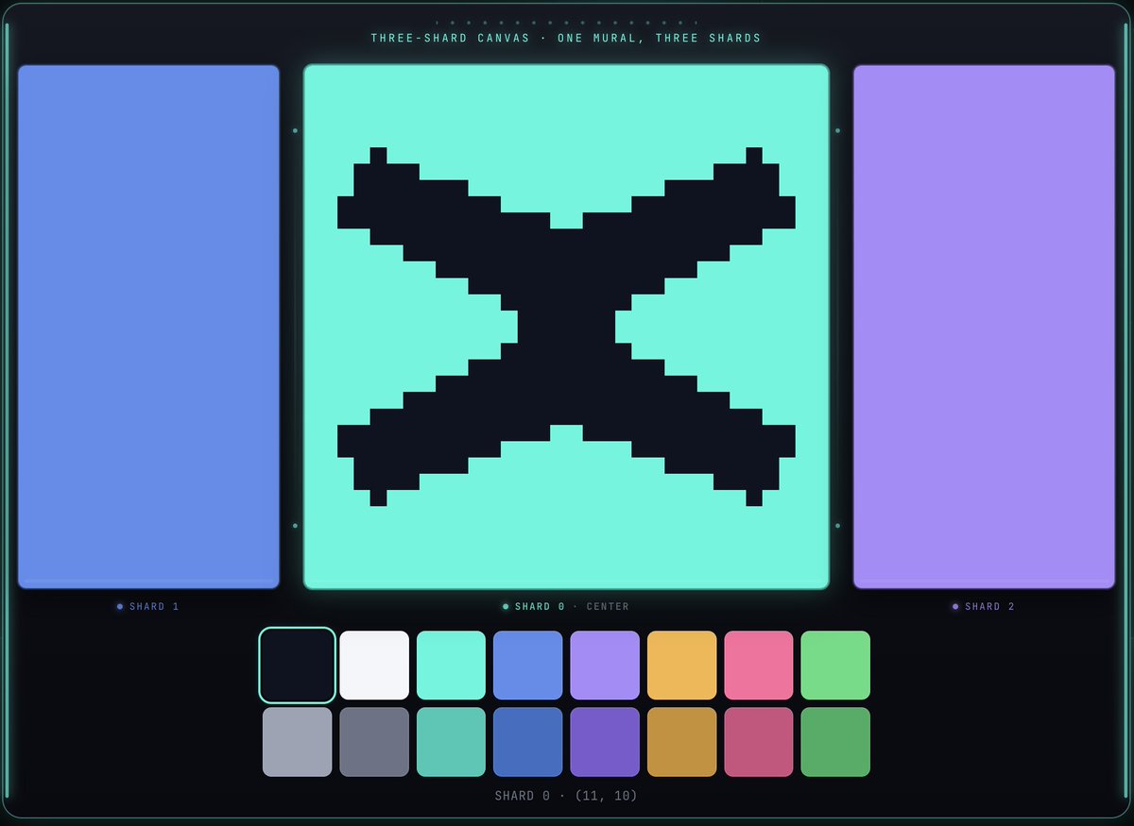Open the blue Shard 1 panel
The height and width of the screenshot is (826, 1134).
click(148, 327)
